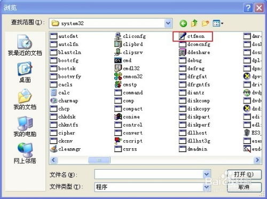Click the Cancel (取消) button
The height and width of the screenshot is (199, 267).
(244, 187)
